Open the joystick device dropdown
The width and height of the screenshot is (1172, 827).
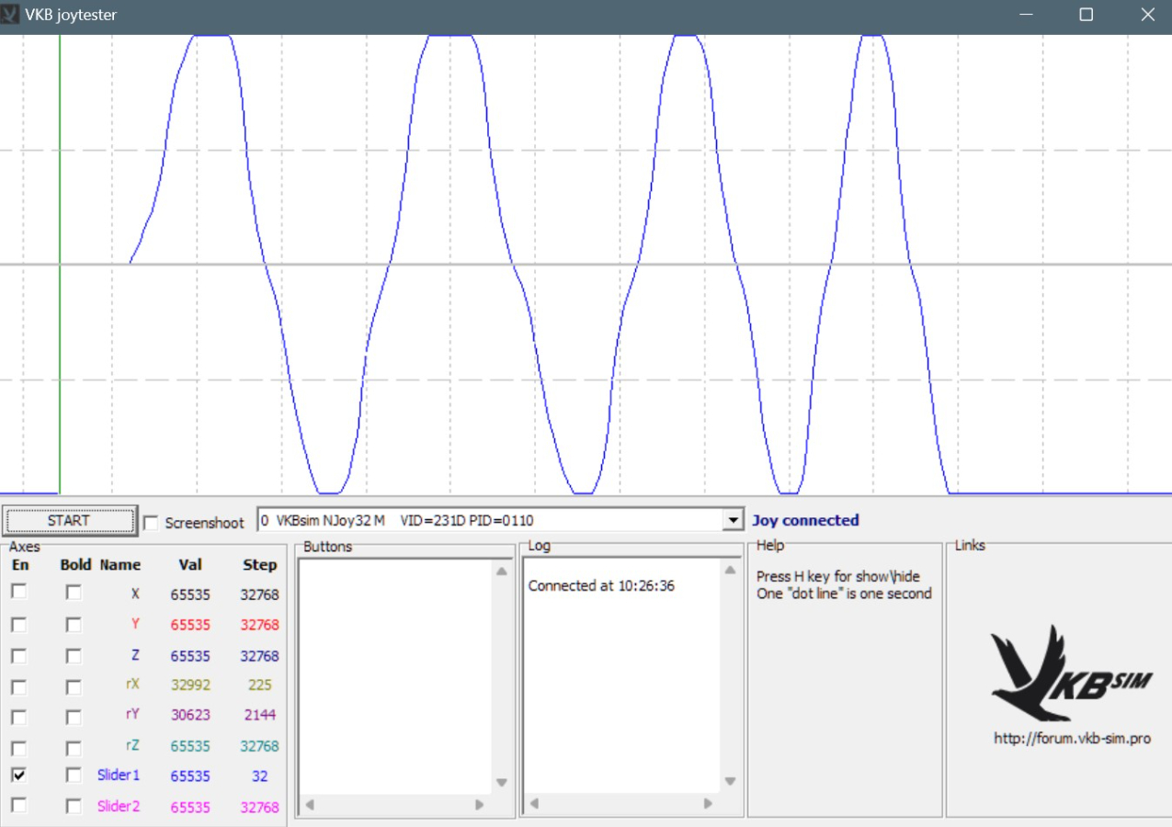(733, 521)
